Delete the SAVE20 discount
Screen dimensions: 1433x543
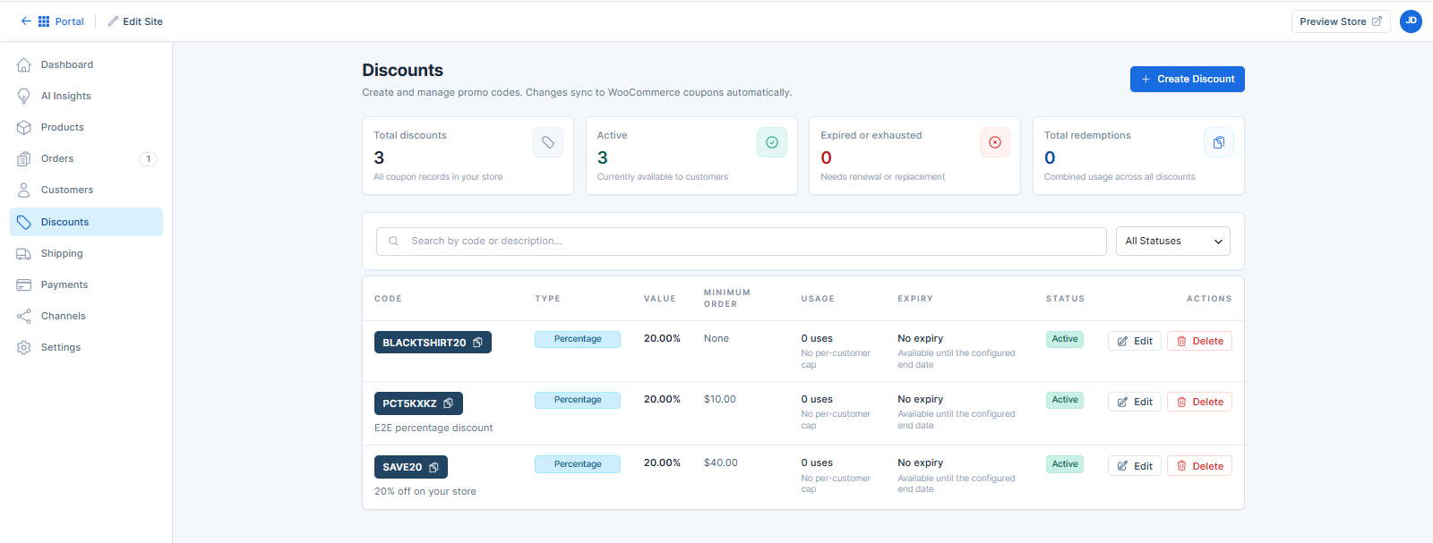point(1199,466)
